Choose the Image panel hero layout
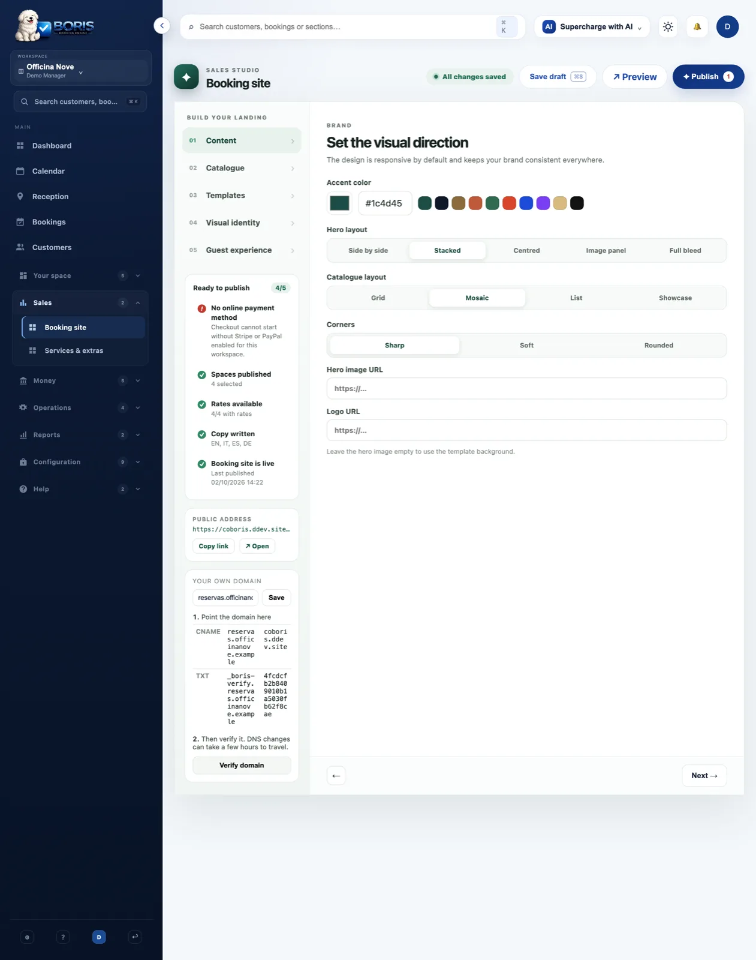 click(x=606, y=251)
